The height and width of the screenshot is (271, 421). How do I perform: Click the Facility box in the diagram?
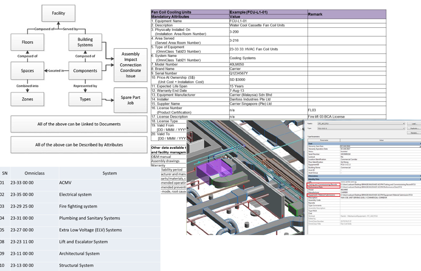58,13
